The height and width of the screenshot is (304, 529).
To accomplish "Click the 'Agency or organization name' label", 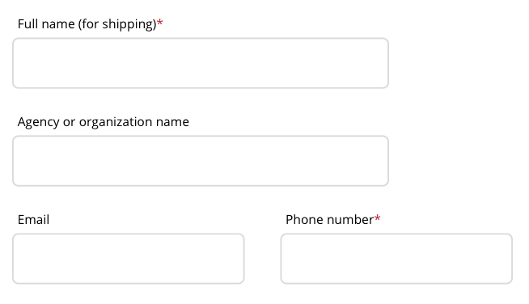I will (x=104, y=122).
